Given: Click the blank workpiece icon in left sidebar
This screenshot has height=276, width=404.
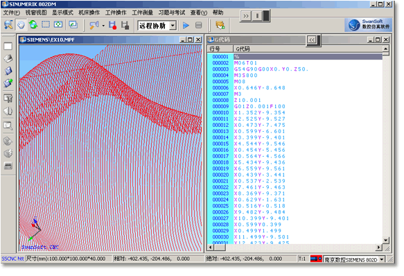Looking at the screenshot, I should click(x=8, y=46).
